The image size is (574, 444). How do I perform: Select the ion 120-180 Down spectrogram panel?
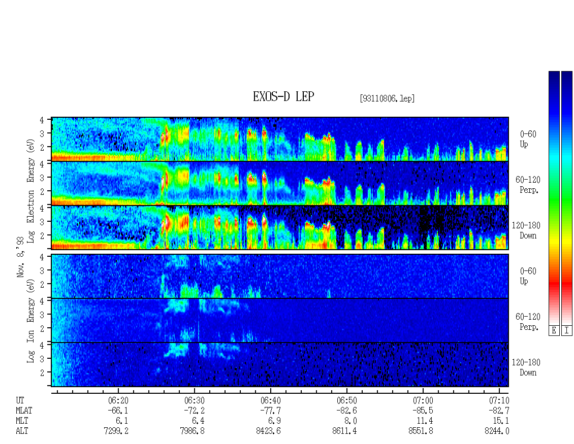[x=280, y=365]
